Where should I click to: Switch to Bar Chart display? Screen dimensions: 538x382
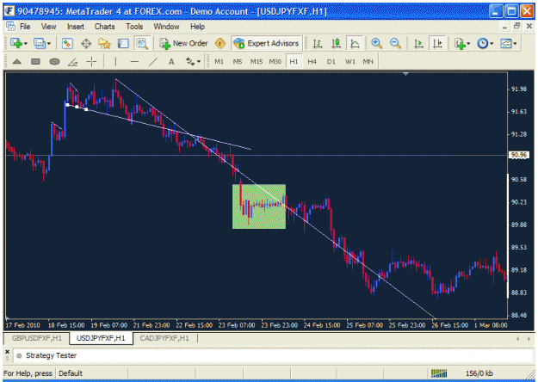(x=318, y=44)
